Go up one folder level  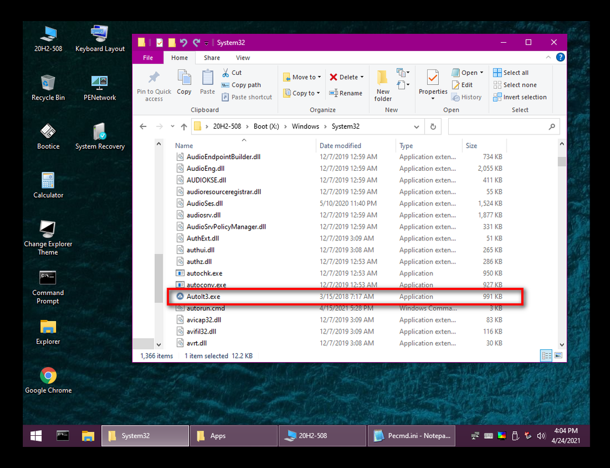(184, 126)
